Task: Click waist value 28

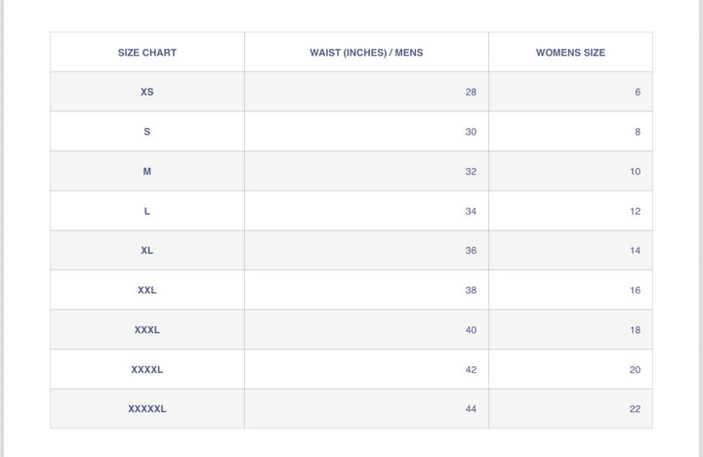Action: tap(471, 92)
